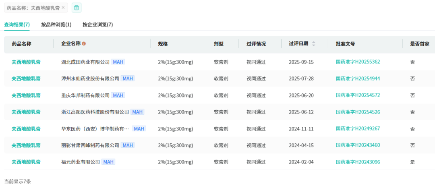Image resolution: width=435 pixels, height=190 pixels.
Task: Open approval number 国药准字H20243460
Action: 358,145
